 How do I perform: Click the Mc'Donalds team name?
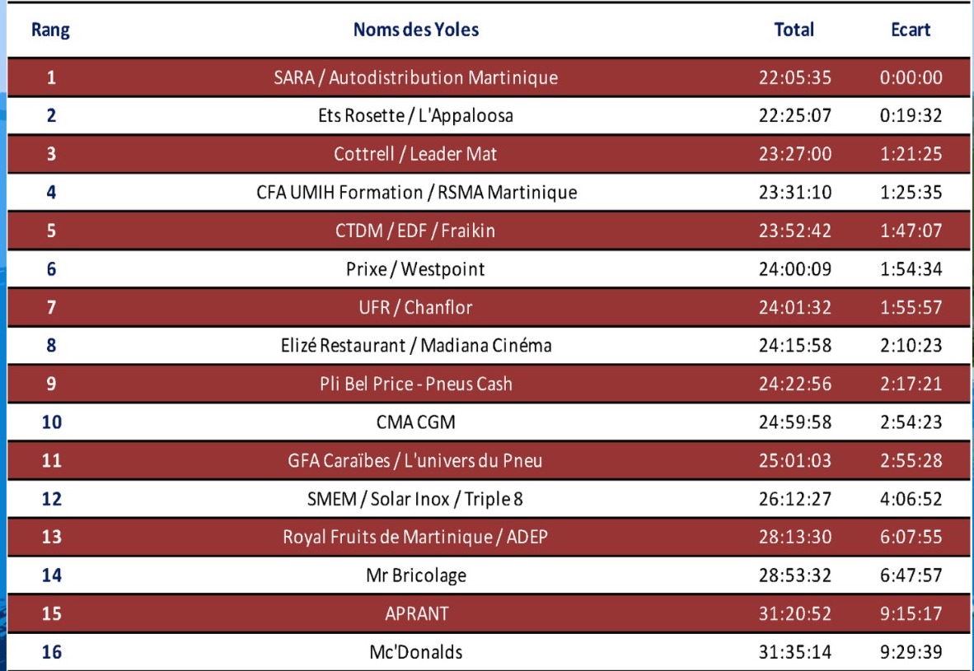coord(415,652)
